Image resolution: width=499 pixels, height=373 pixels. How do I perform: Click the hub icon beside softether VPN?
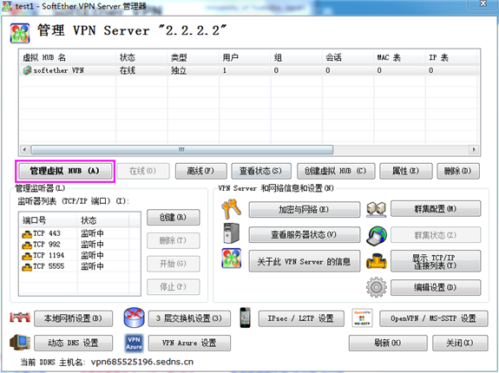[x=28, y=70]
